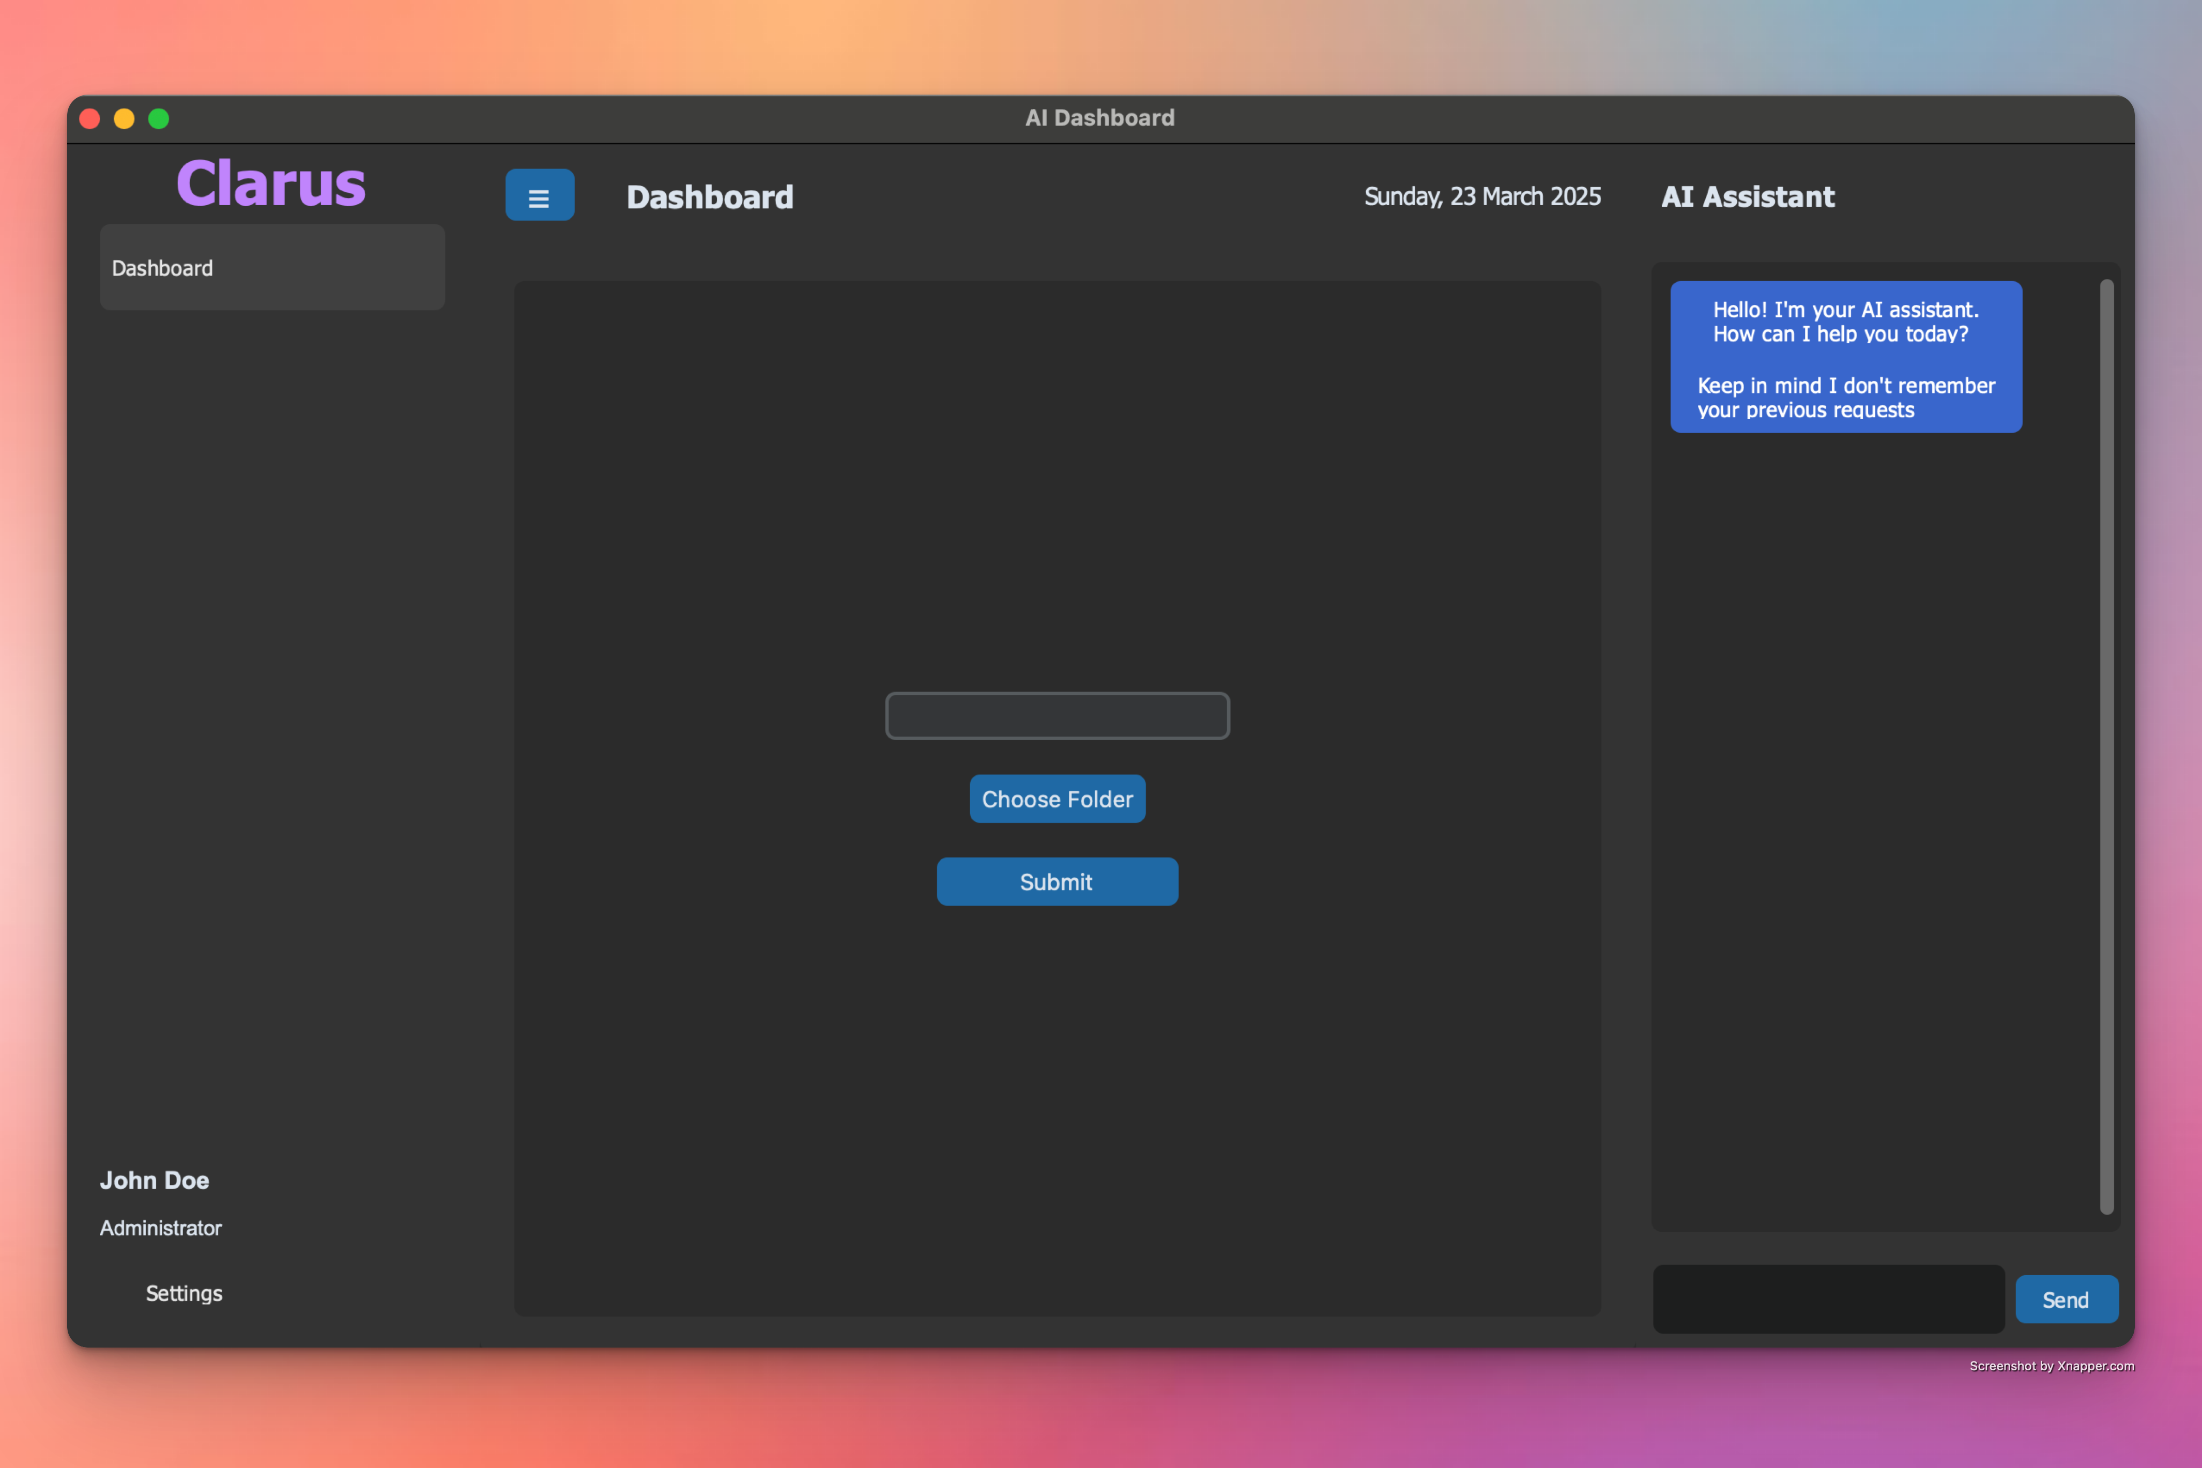
Task: Click the red close window button
Action: coord(90,119)
